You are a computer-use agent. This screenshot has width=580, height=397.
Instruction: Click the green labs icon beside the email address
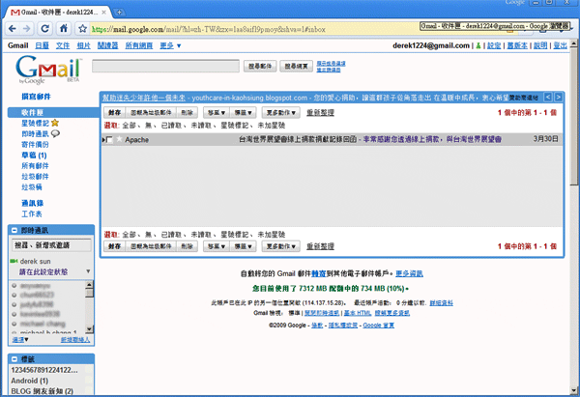tap(478, 45)
